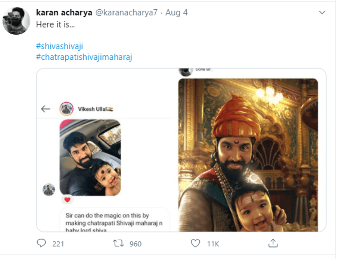Open the #shivashivaji hashtag
The height and width of the screenshot is (259, 339).
59,46
